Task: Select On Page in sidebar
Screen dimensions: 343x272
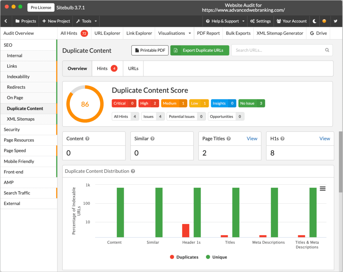Action: (28, 98)
